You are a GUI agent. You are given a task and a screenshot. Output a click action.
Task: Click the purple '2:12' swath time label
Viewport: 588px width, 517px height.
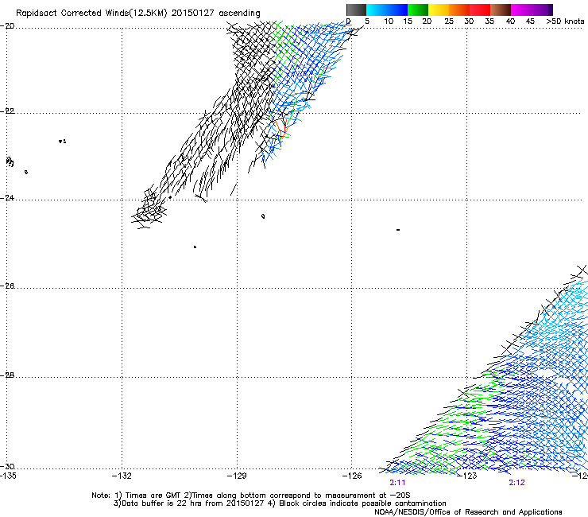pos(516,483)
